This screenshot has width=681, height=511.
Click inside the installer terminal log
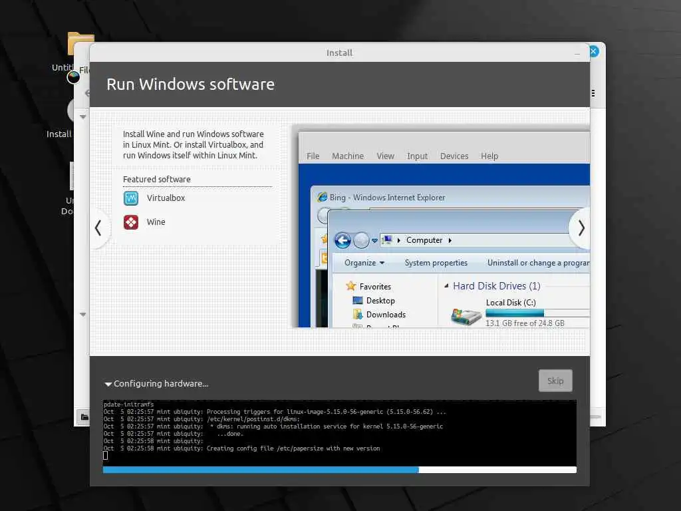coord(339,432)
